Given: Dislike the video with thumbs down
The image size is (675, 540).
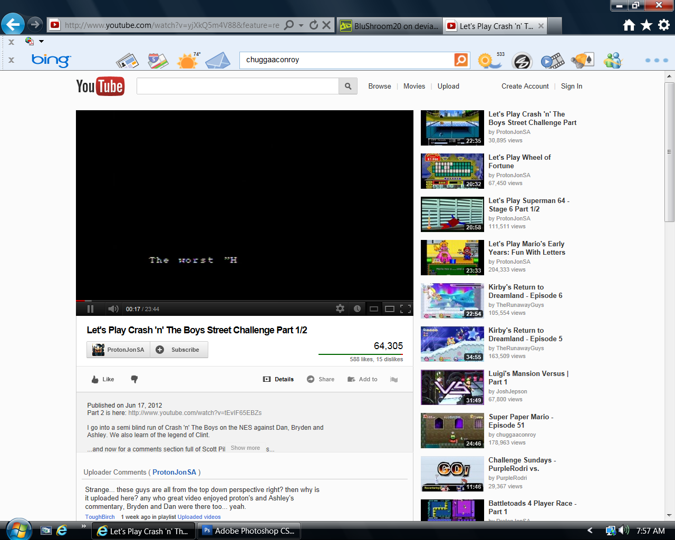Looking at the screenshot, I should (x=134, y=379).
